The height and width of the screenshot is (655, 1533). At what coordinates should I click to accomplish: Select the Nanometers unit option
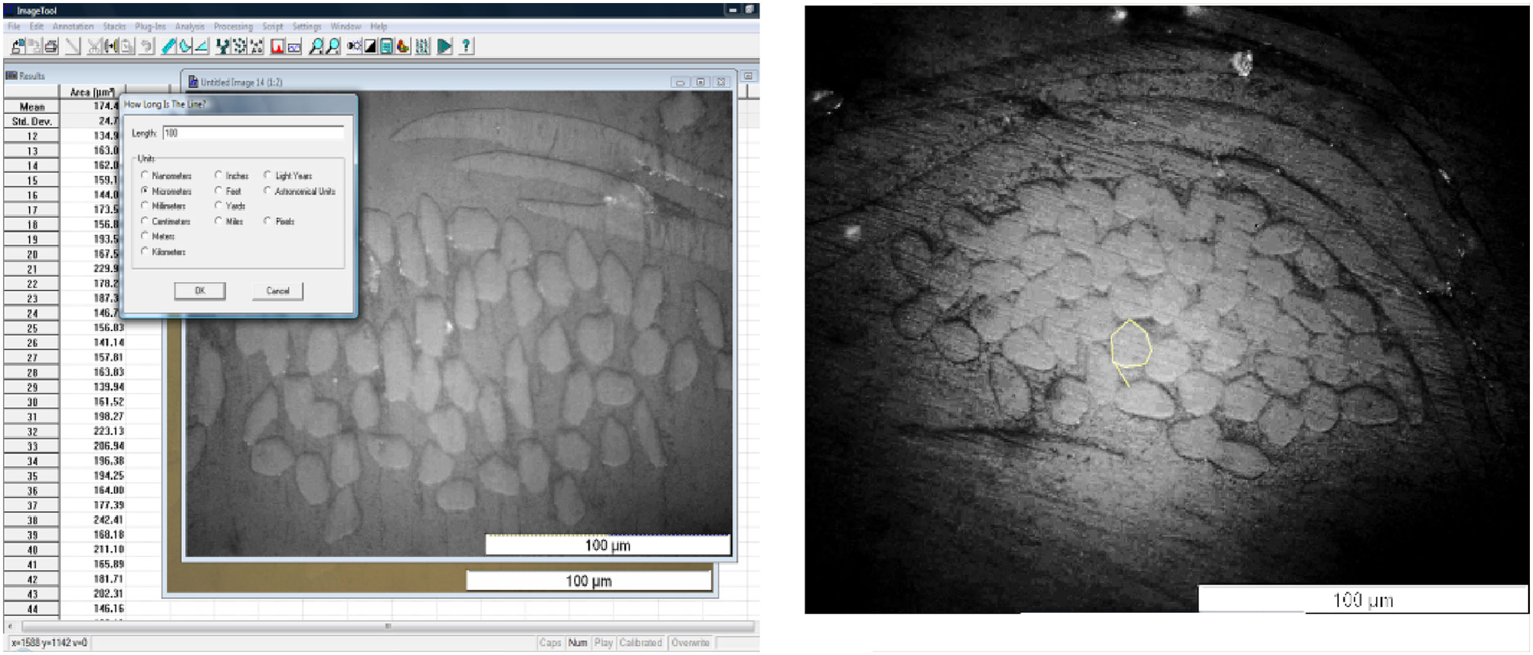click(x=145, y=175)
